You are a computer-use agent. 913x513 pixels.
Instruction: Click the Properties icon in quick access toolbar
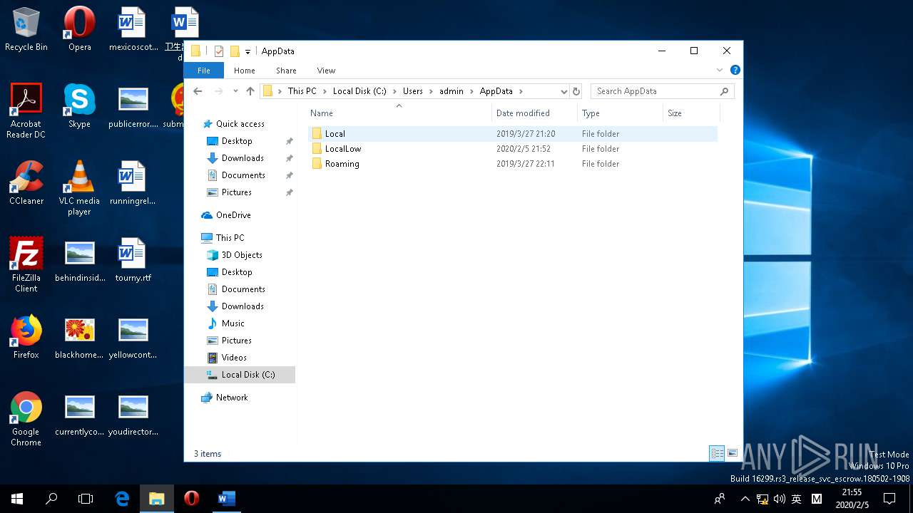[x=219, y=51]
